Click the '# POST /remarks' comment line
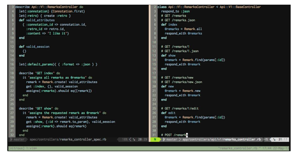 point(174,135)
